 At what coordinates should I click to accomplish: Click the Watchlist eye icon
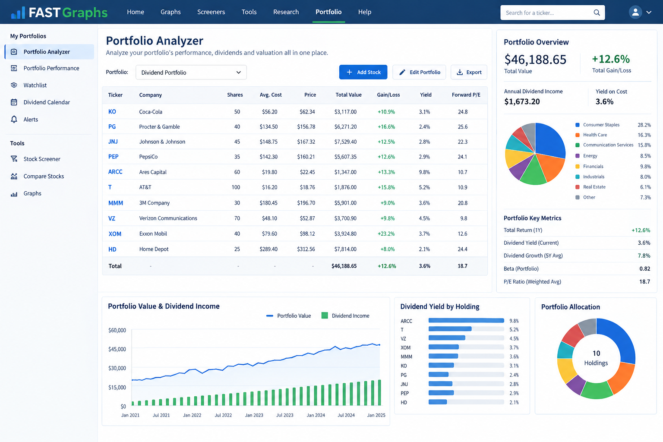coord(14,85)
